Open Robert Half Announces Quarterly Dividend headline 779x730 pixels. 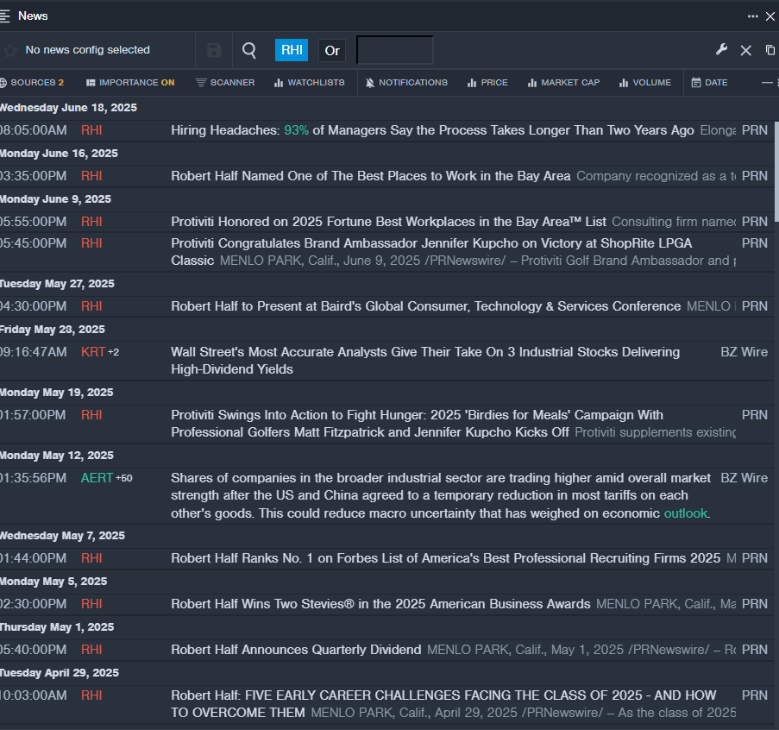296,650
